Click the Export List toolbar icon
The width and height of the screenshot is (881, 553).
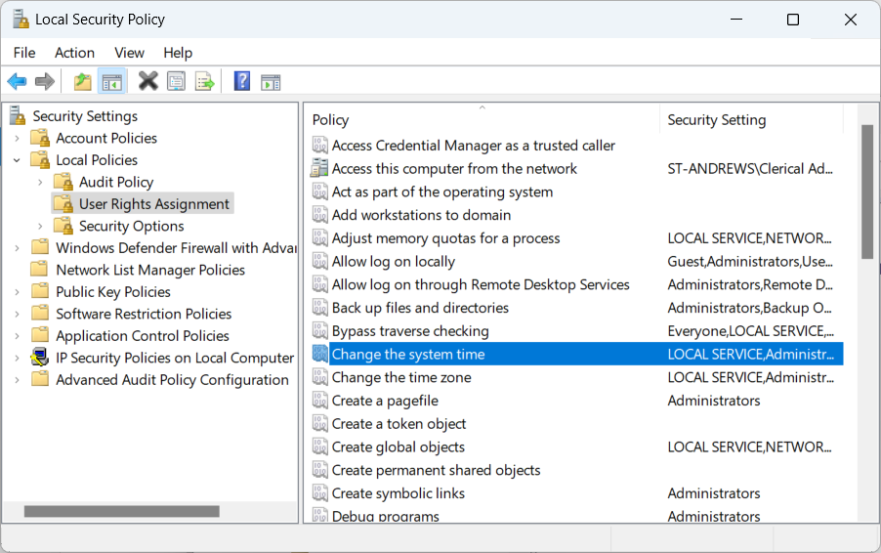coord(204,82)
